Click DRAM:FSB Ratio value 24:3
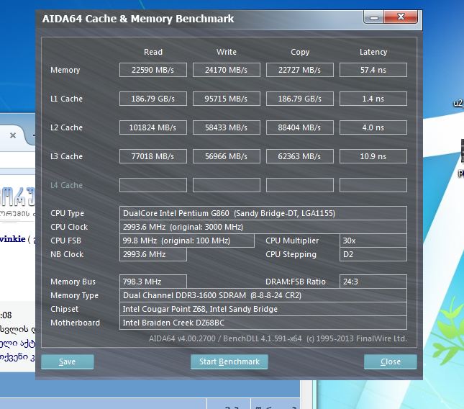This screenshot has width=464, height=409. tap(373, 282)
